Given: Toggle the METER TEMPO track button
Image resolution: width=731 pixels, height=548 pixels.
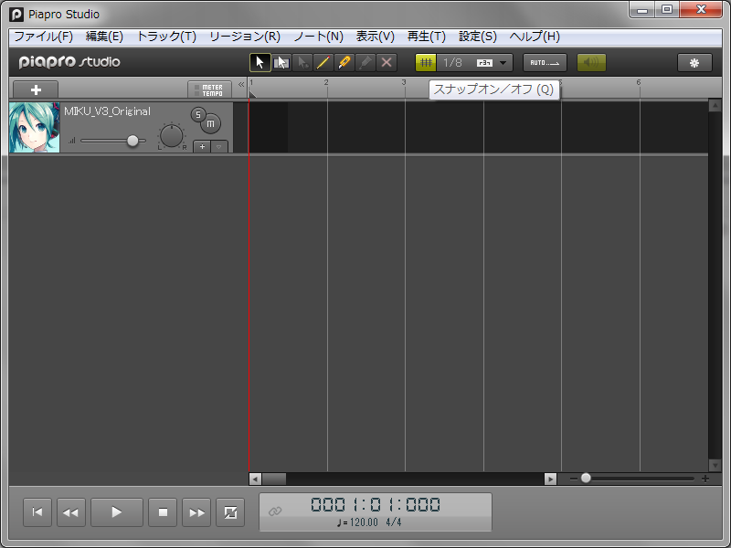Looking at the screenshot, I should [x=209, y=90].
